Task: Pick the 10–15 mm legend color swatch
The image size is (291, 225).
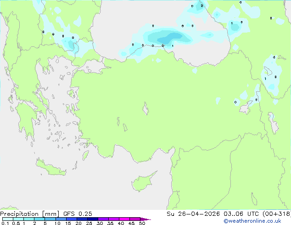Action: (x=61, y=219)
